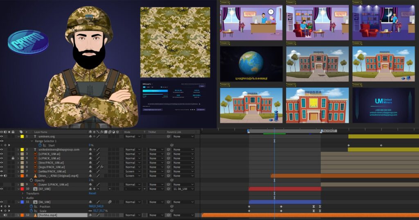The height and width of the screenshot is (220, 419).
Task: Open the spinning globe storyboard thumbnail
Action: pos(251,64)
